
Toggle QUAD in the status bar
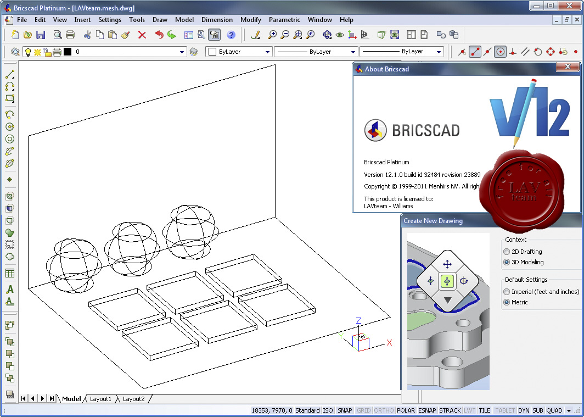[554, 410]
